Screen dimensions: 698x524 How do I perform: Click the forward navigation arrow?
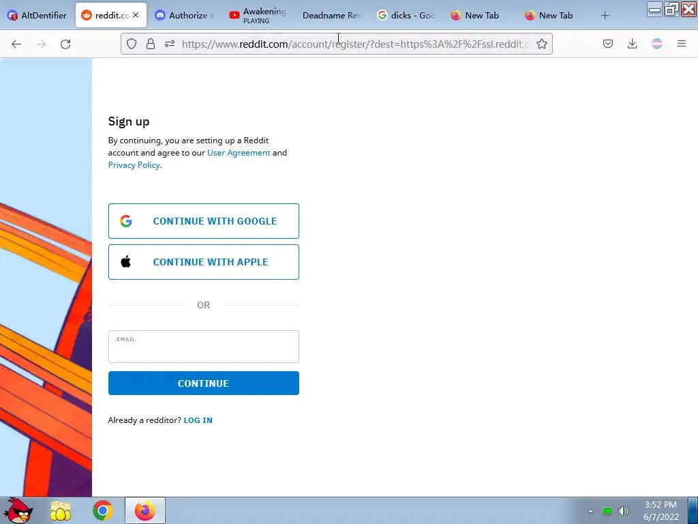(x=41, y=44)
